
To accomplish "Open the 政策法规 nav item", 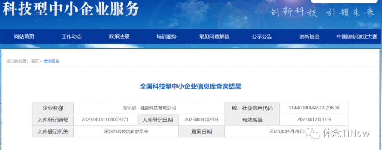I will click(119, 37).
